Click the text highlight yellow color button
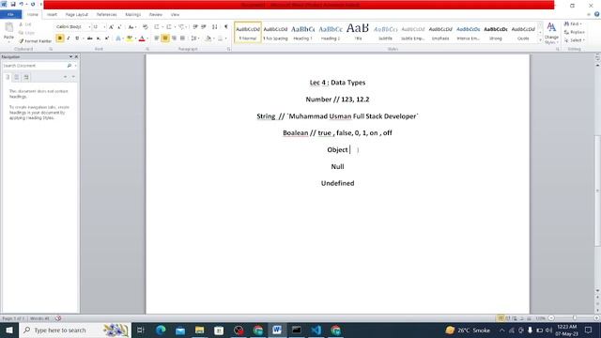 point(130,38)
